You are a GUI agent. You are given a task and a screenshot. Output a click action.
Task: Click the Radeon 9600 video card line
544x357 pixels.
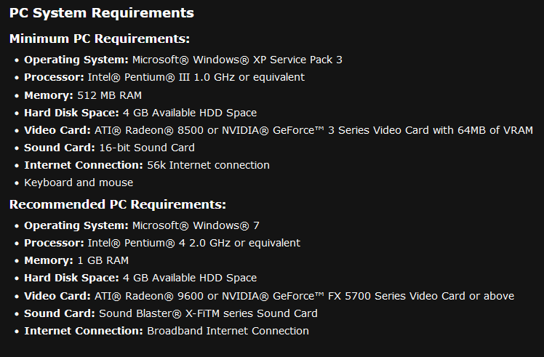click(x=269, y=296)
